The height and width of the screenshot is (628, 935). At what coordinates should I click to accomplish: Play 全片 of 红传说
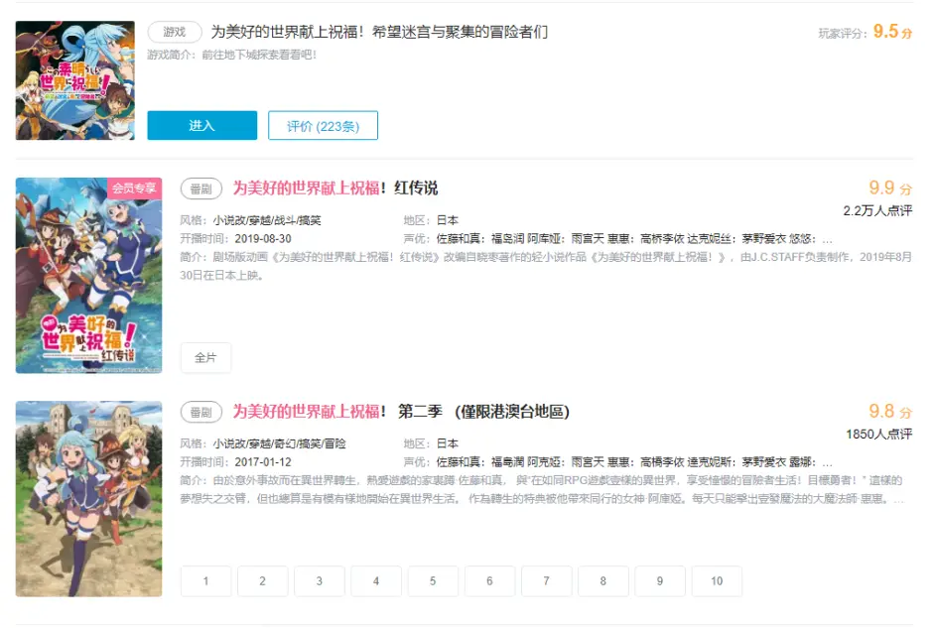[x=205, y=357]
